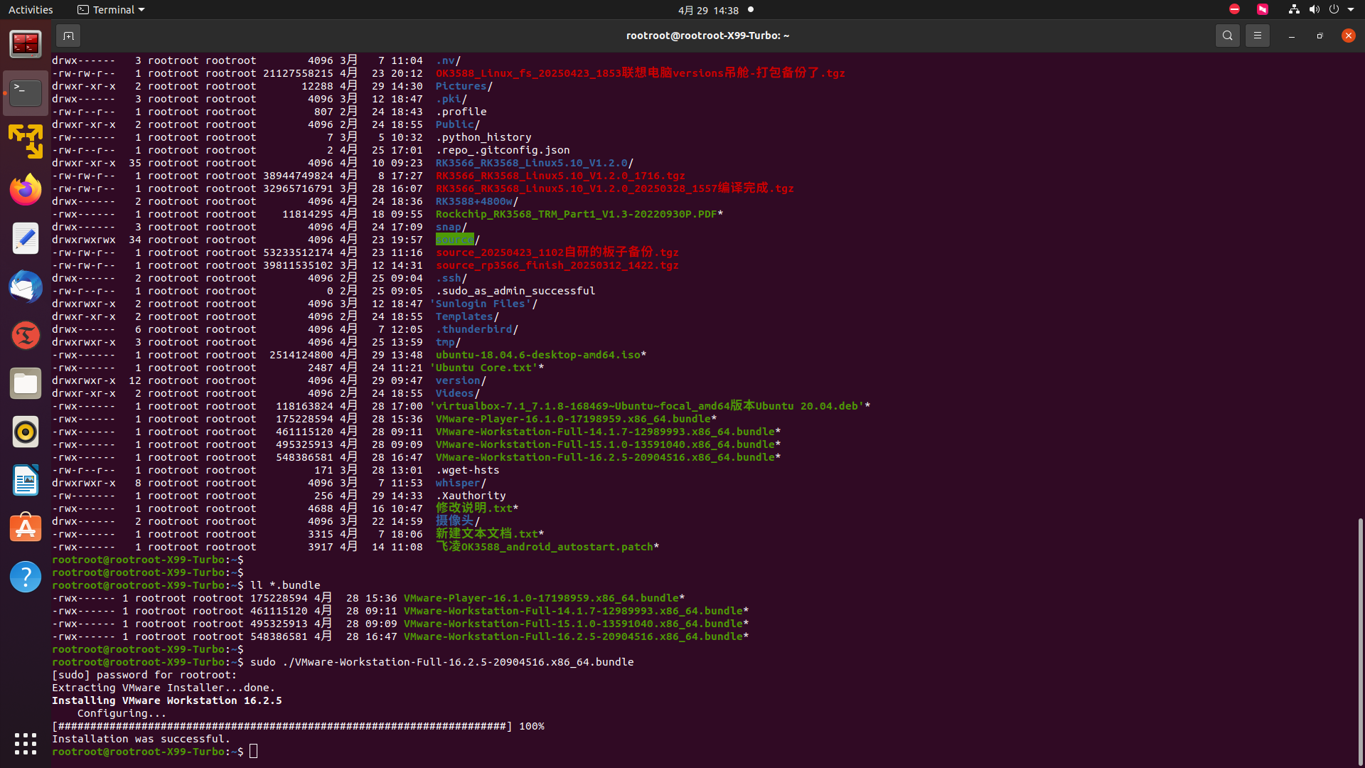The width and height of the screenshot is (1365, 768).
Task: Click the date and time clock
Action: point(708,10)
